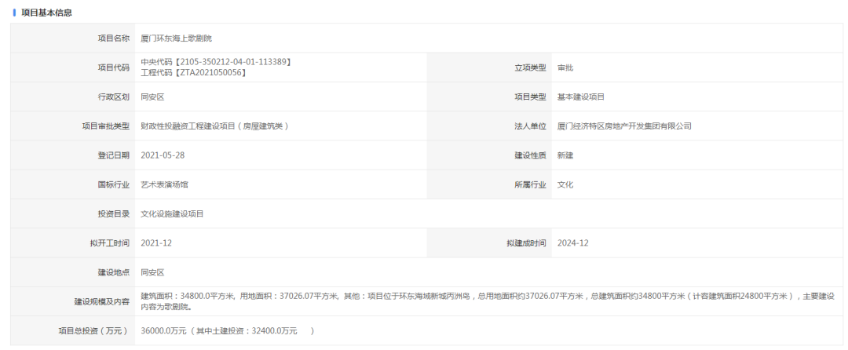Click project name 厦门环东海上歌剧院

[x=177, y=38]
